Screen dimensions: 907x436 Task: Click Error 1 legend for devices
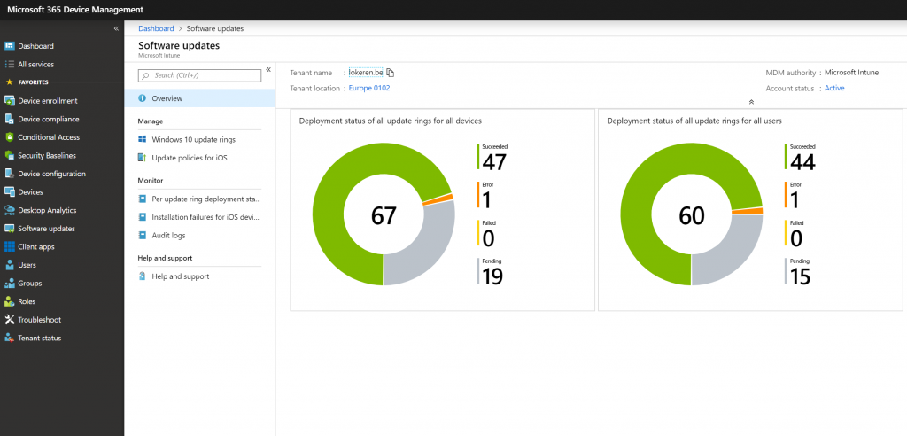click(486, 195)
